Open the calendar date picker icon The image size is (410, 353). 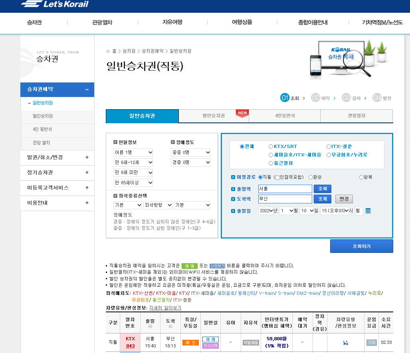[x=368, y=211]
